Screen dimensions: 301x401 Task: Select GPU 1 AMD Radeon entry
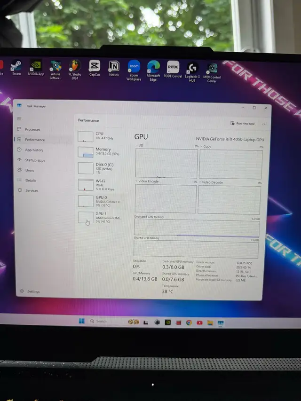pyautogui.click(x=102, y=217)
